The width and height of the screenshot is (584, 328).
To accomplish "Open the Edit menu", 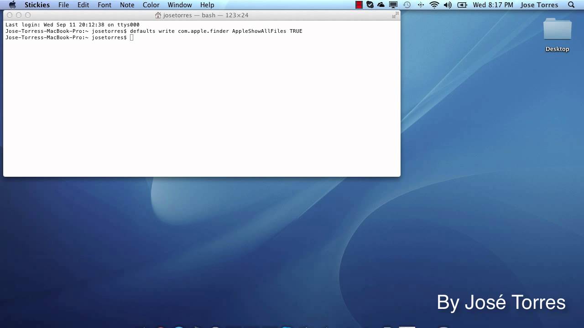I will pyautogui.click(x=83, y=5).
